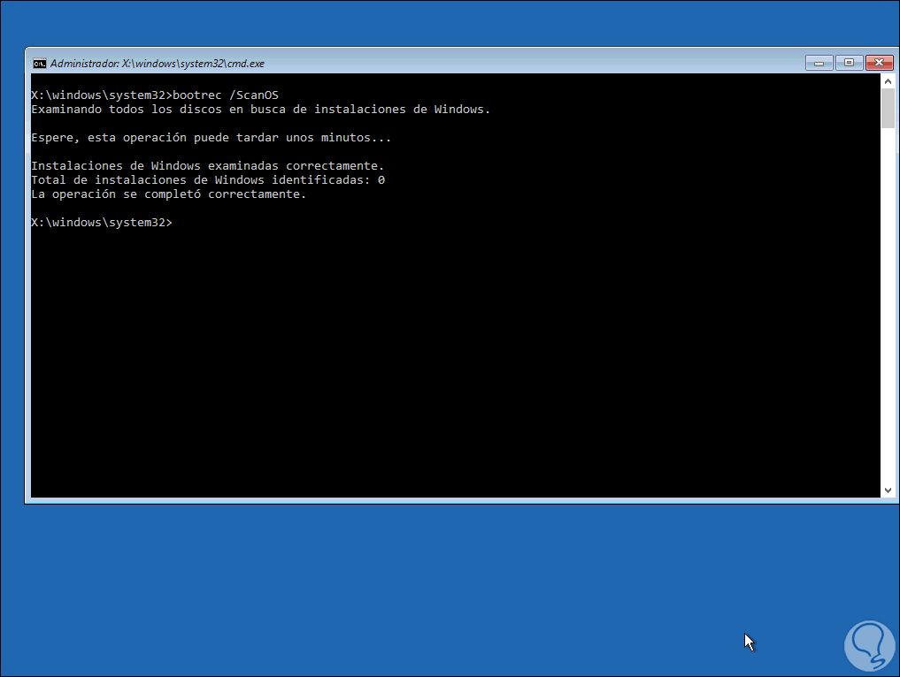
Task: Click the line 'Examinando todos los discos en busca'
Action: [260, 110]
